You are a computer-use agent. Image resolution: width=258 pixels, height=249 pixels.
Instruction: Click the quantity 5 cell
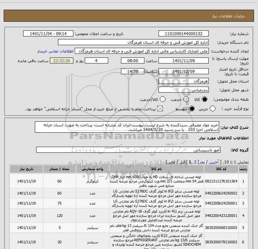(x=59, y=228)
